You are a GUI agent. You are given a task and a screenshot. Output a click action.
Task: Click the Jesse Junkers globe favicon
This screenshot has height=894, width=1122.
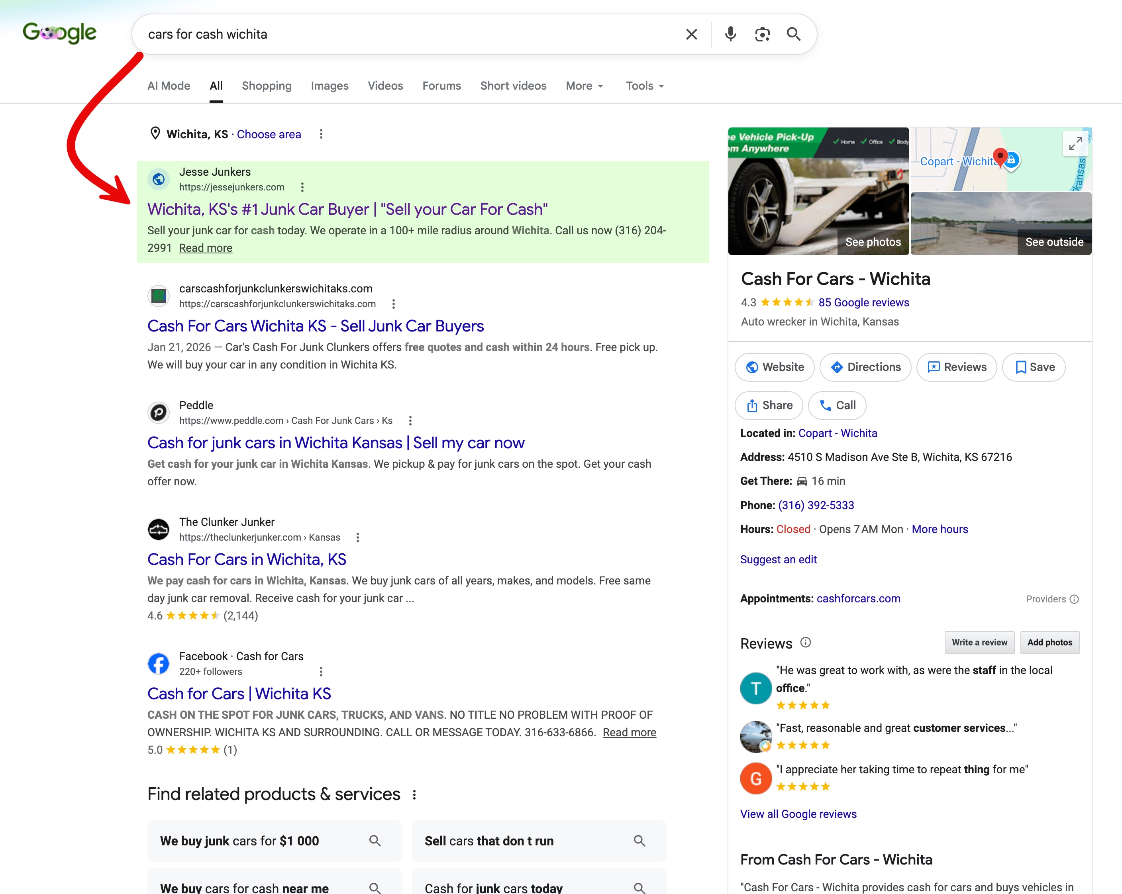pyautogui.click(x=158, y=180)
